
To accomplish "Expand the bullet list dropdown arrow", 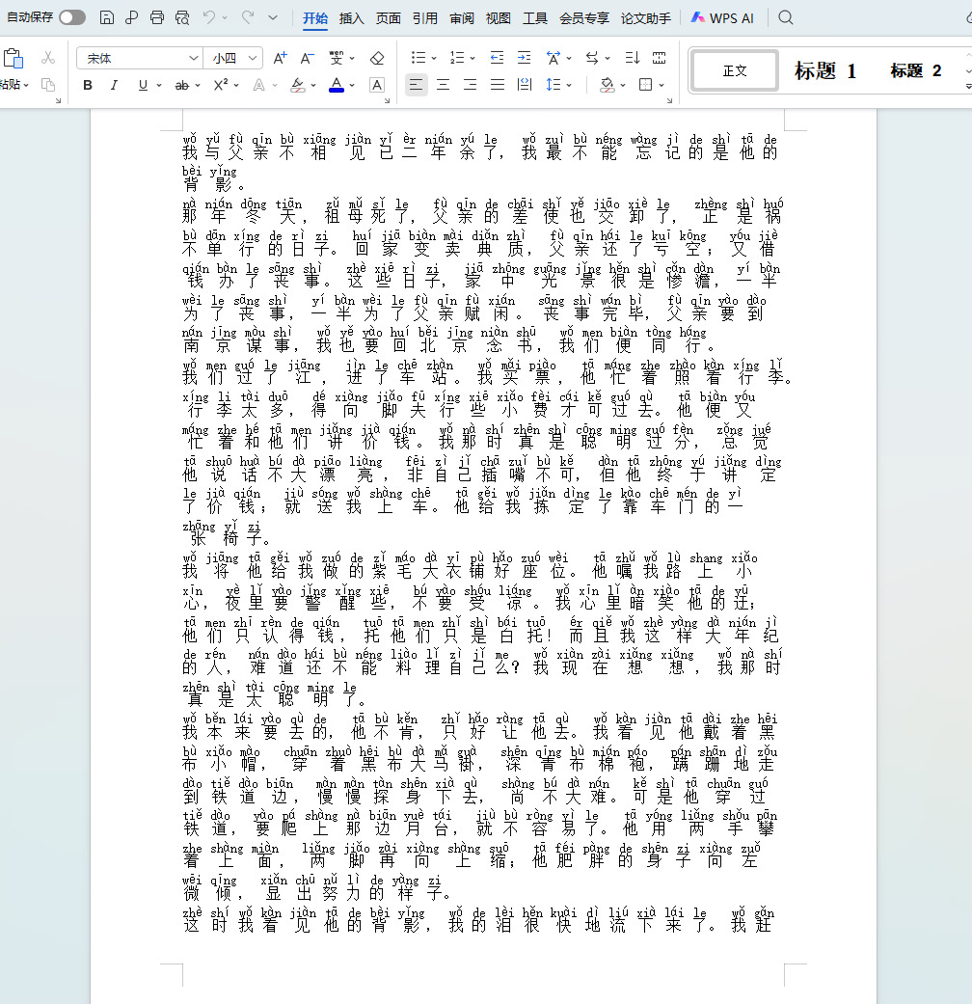I will 434,58.
